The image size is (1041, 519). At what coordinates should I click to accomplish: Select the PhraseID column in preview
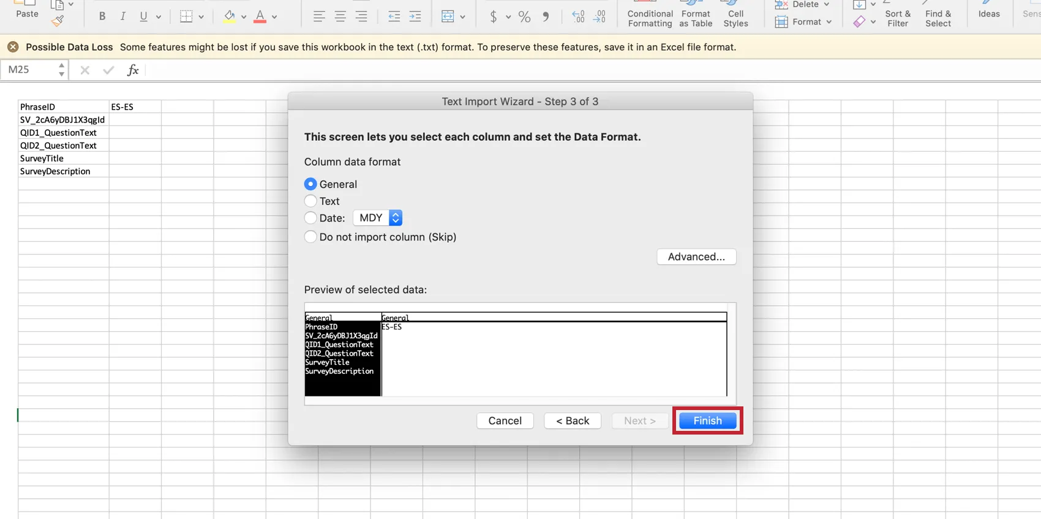(343, 354)
